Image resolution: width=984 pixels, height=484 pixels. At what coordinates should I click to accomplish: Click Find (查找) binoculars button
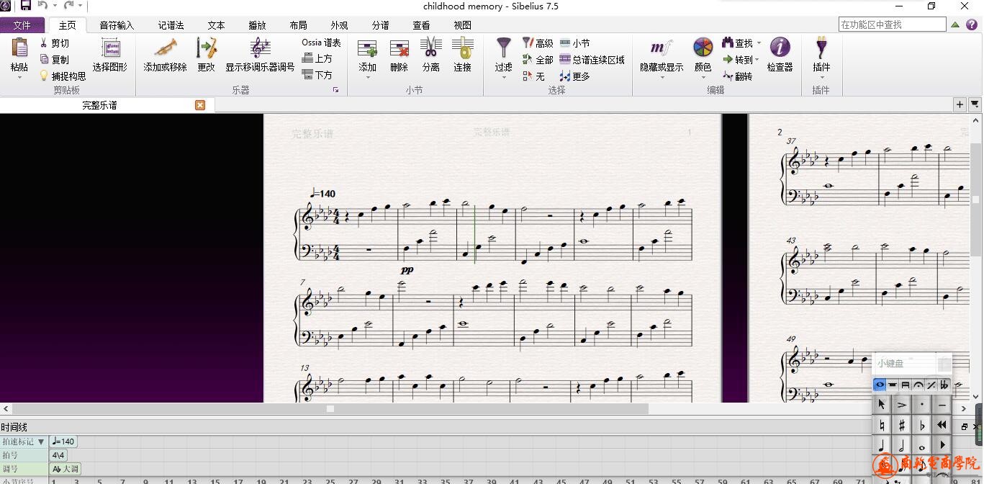(x=738, y=43)
